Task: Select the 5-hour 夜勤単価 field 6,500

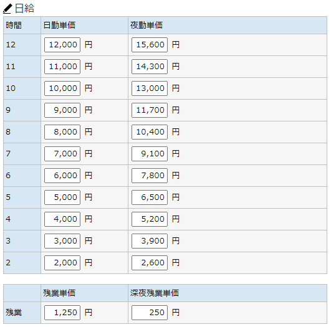Action: [150, 197]
